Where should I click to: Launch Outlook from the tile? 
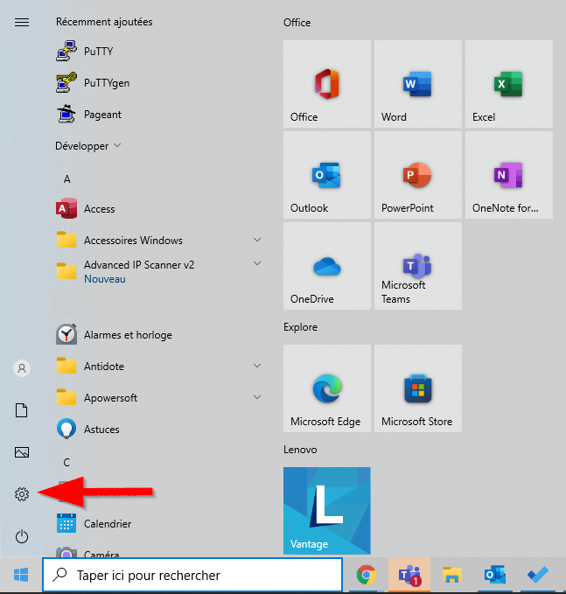tap(327, 175)
